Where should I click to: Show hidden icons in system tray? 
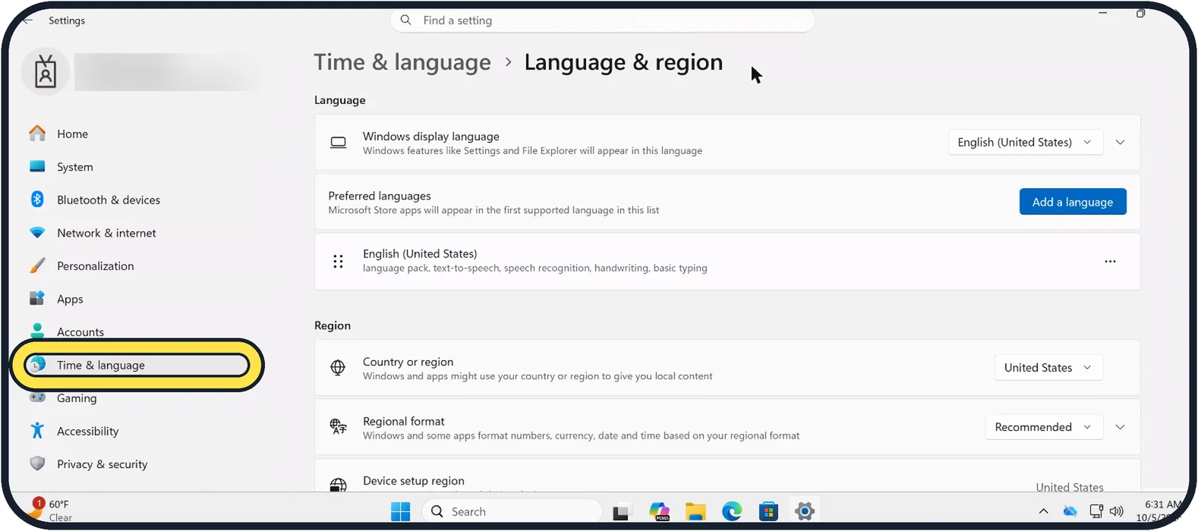(x=1043, y=511)
